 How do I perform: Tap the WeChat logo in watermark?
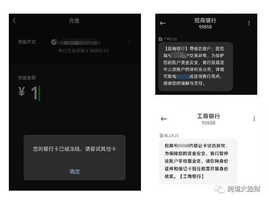coord(219,188)
